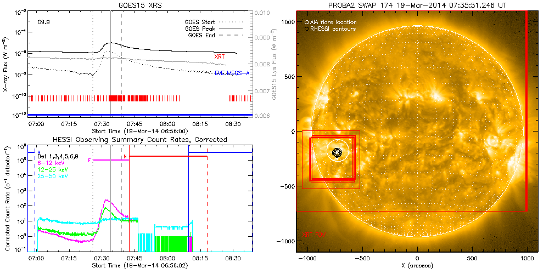Click the HESSI Observing Summary Count Rates title

[x=139, y=140]
